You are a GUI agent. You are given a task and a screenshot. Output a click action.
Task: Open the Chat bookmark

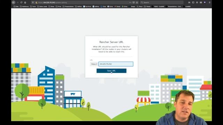coord(103,7)
